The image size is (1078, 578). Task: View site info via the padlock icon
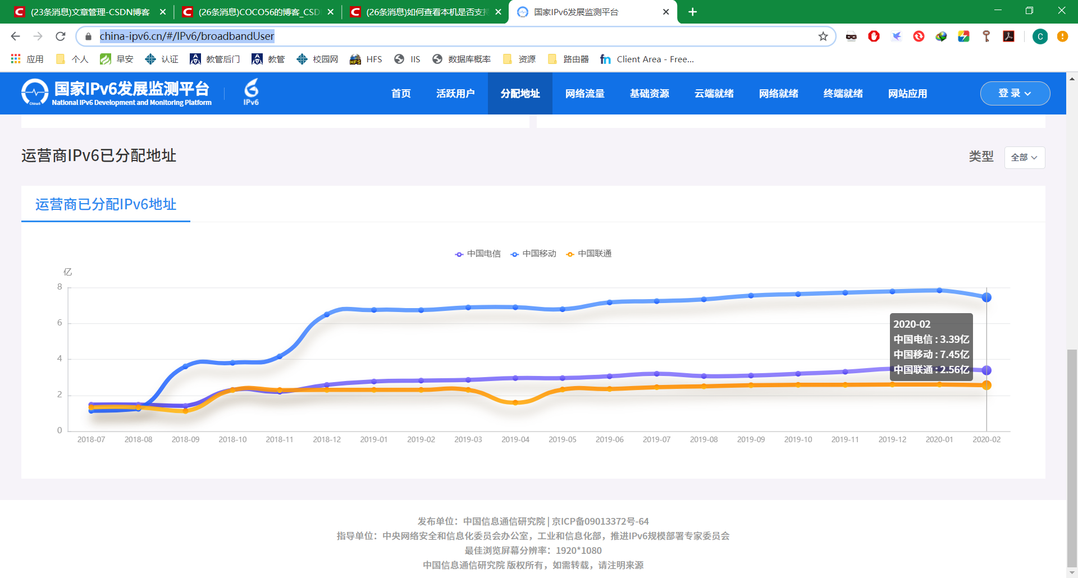88,36
